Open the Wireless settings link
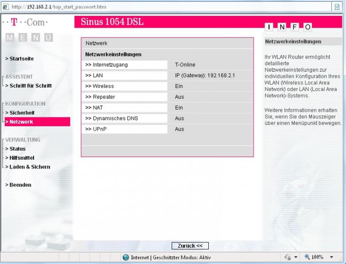 pyautogui.click(x=124, y=86)
